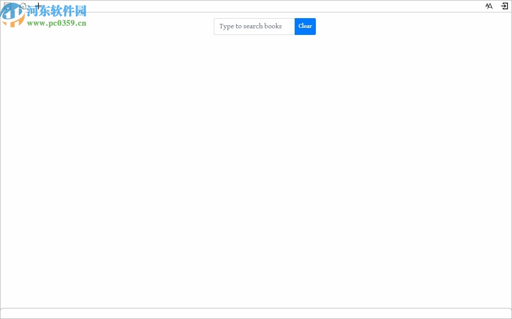
Task: Go to the home library icon
Action: click(23, 6)
